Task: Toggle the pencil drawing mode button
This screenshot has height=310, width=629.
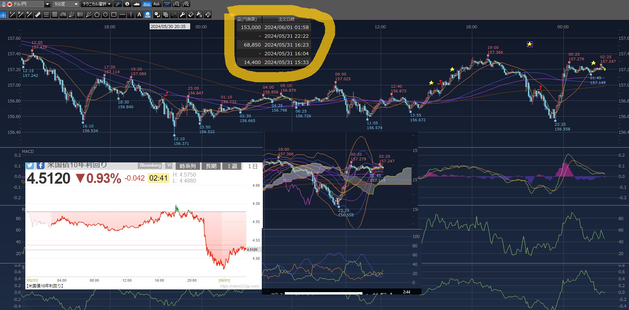Action: click(x=118, y=4)
